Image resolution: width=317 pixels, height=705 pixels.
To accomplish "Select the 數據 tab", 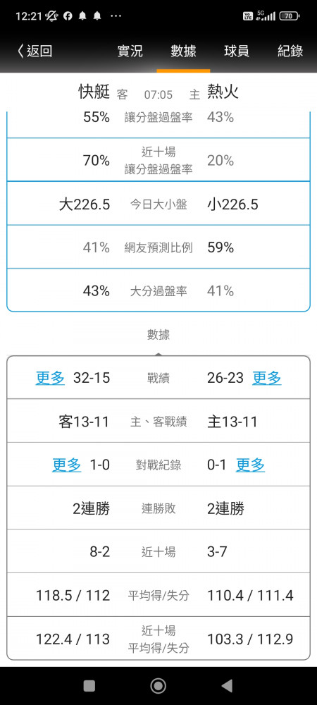I will click(x=183, y=51).
